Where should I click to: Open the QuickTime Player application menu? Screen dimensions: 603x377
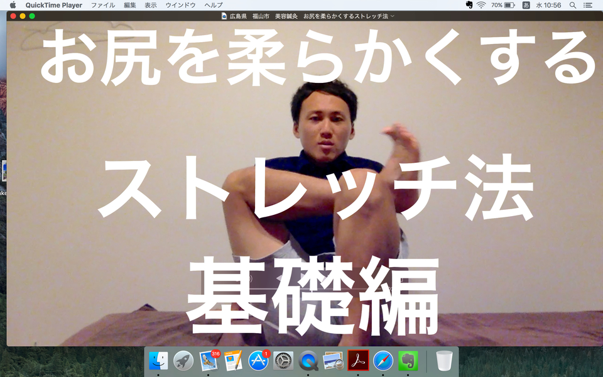(54, 5)
